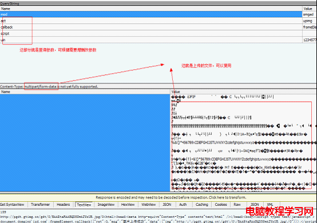Open the Cookies tab

coord(221,205)
